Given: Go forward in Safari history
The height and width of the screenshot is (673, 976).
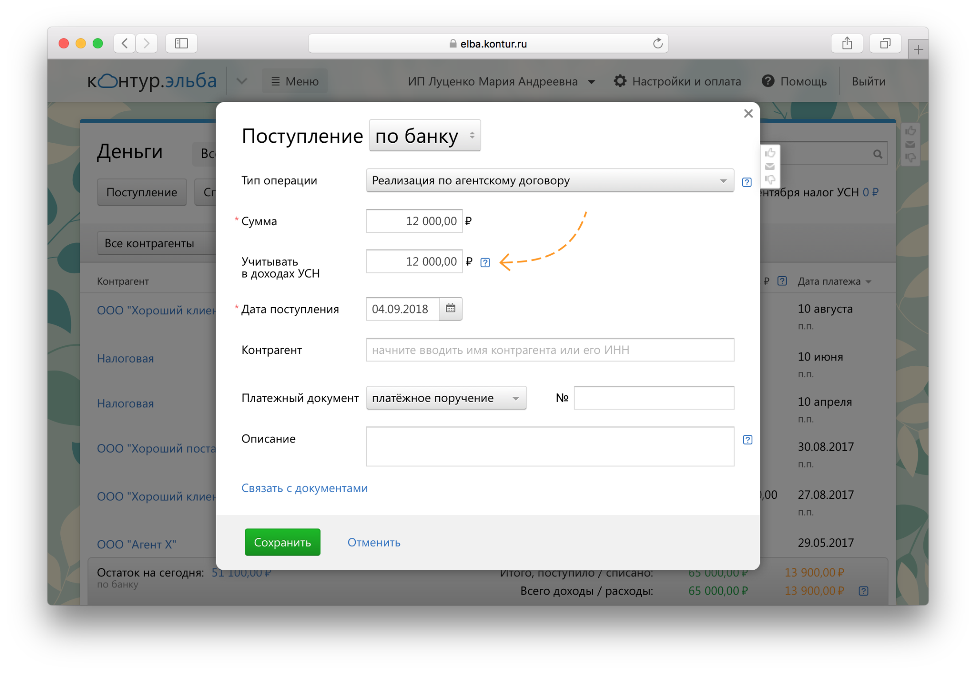Looking at the screenshot, I should (146, 43).
